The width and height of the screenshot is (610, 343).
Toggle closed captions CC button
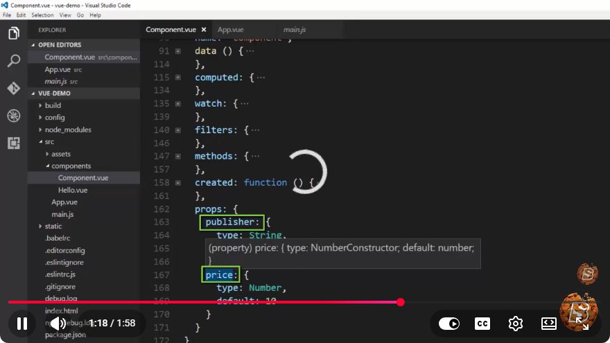pos(482,323)
